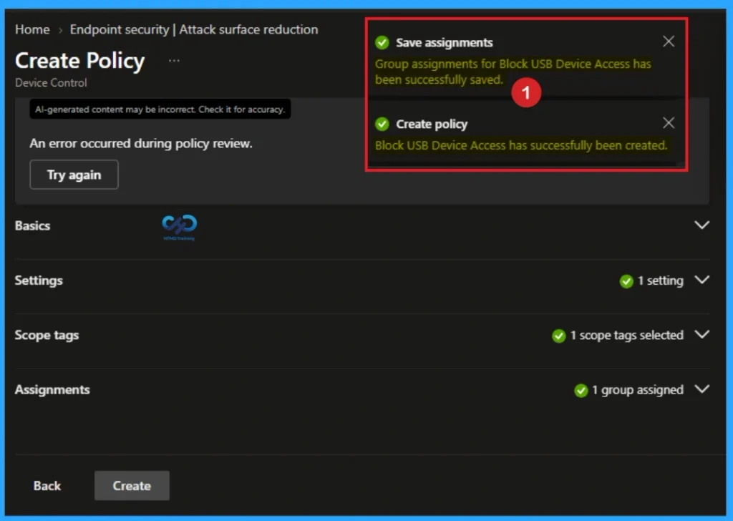
Task: Click the Device Control subtitle
Action: (51, 83)
